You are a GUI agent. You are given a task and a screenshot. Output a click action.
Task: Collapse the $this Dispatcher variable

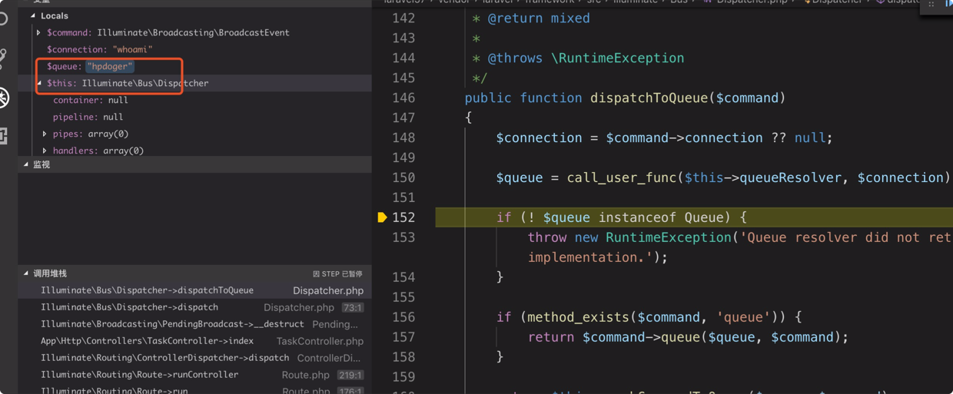[x=38, y=83]
